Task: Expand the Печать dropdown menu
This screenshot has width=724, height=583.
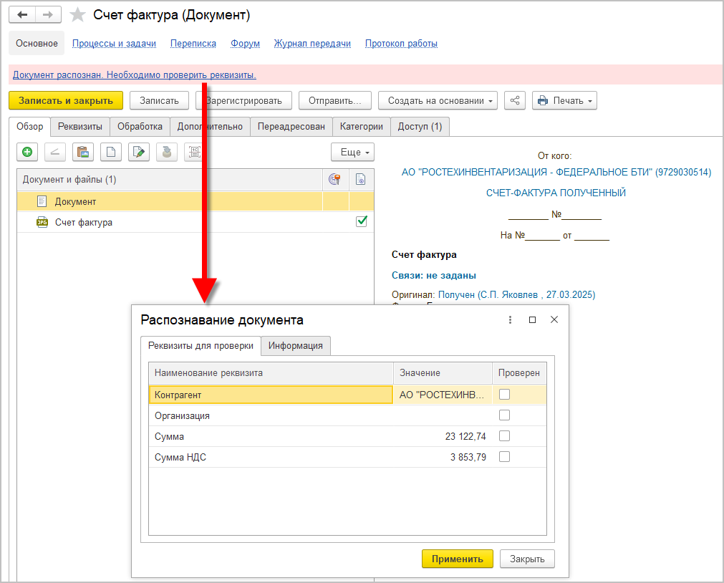Action: coord(564,101)
